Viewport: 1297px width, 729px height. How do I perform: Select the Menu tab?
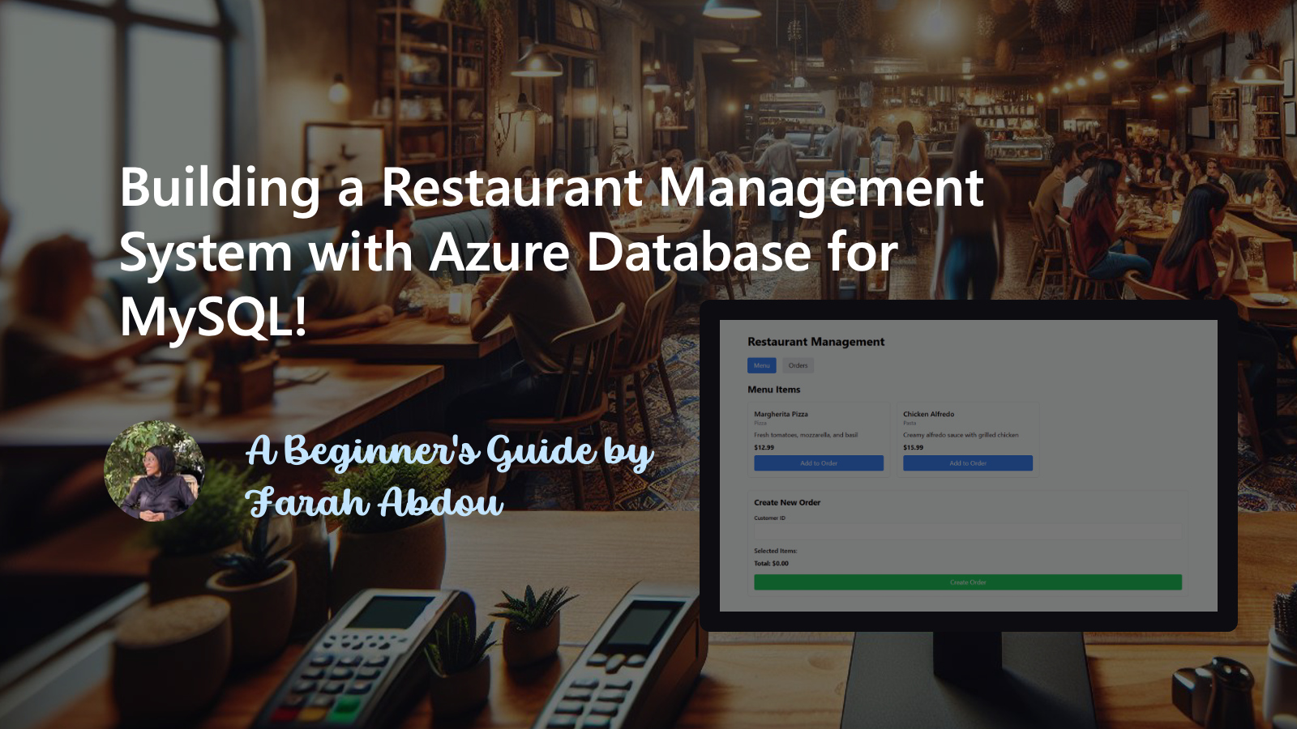760,365
